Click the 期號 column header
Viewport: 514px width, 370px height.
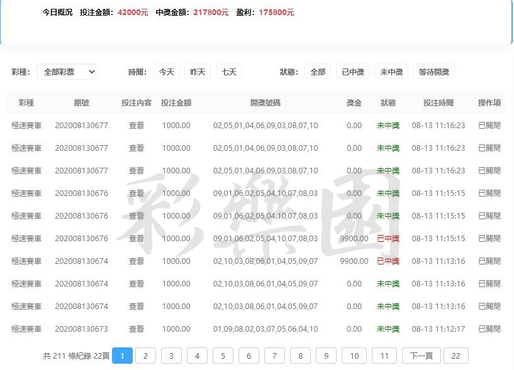[81, 103]
